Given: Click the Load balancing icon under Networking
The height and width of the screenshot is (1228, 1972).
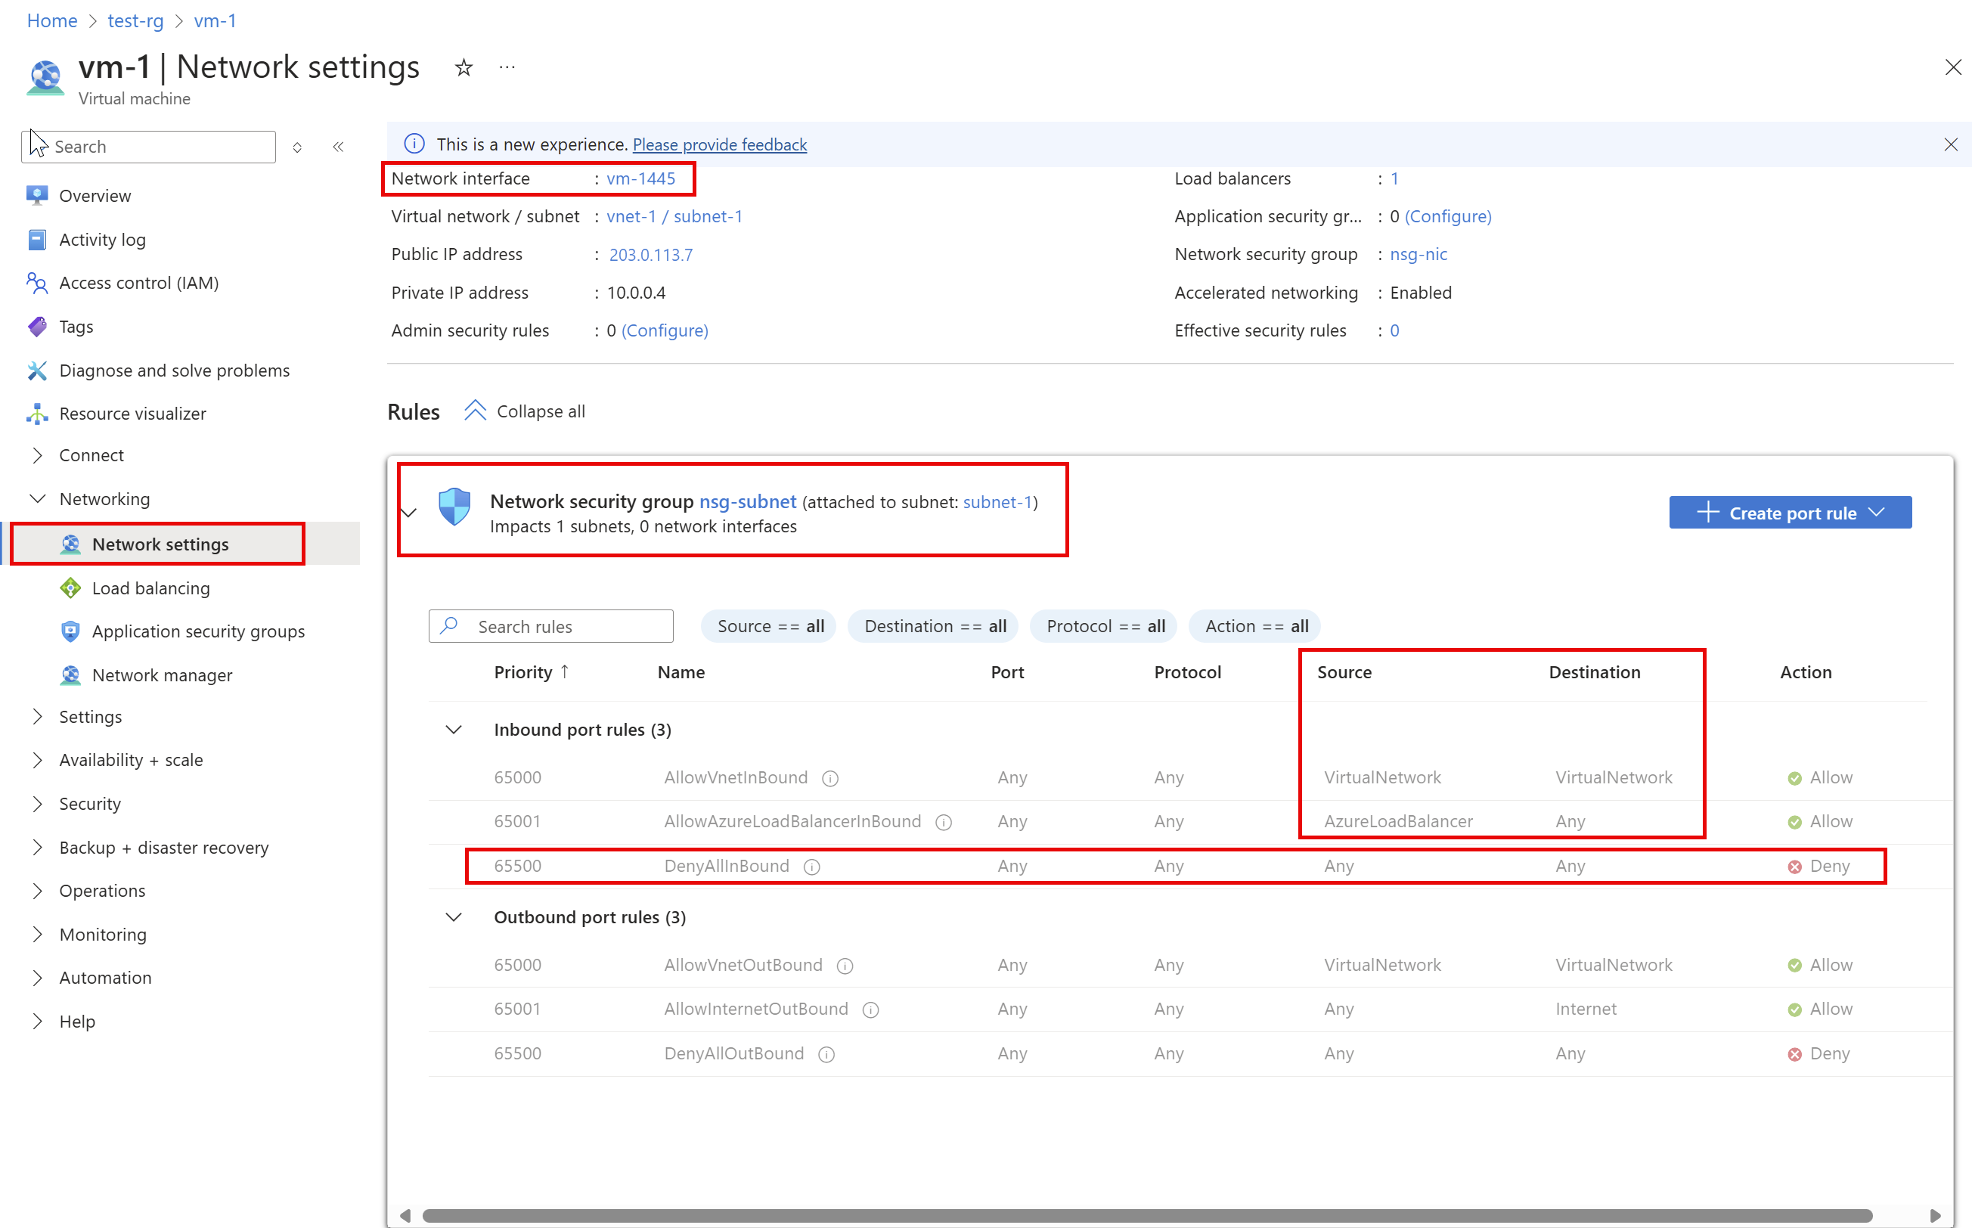Looking at the screenshot, I should point(70,588).
